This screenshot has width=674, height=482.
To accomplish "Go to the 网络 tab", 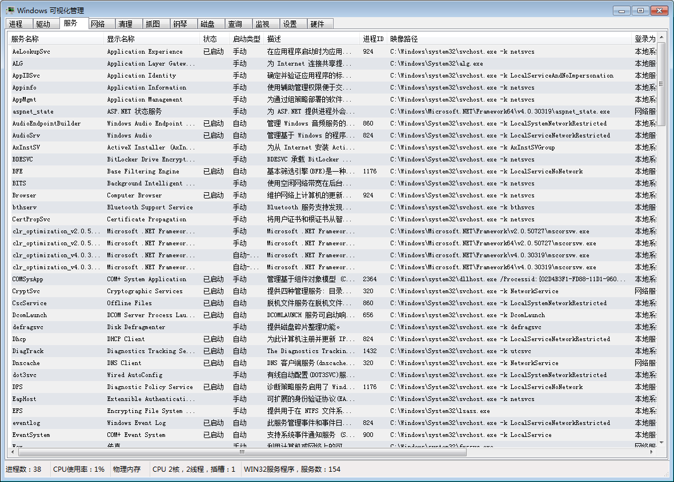I will pos(98,24).
